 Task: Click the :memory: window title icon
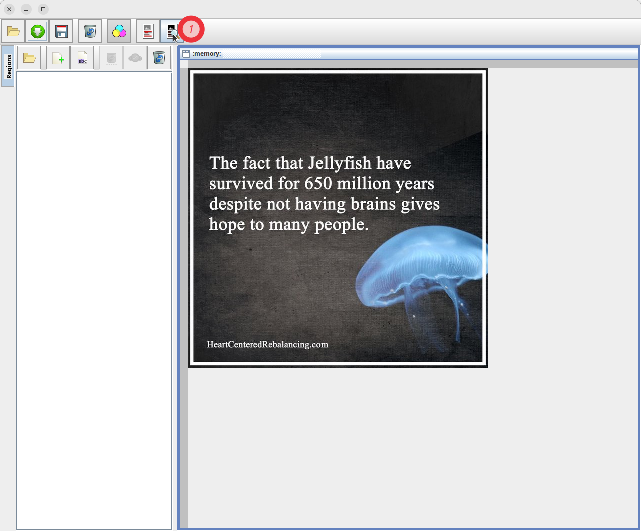coord(186,54)
